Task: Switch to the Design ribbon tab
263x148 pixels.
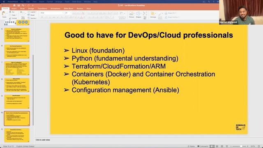Action: (x=31, y=8)
